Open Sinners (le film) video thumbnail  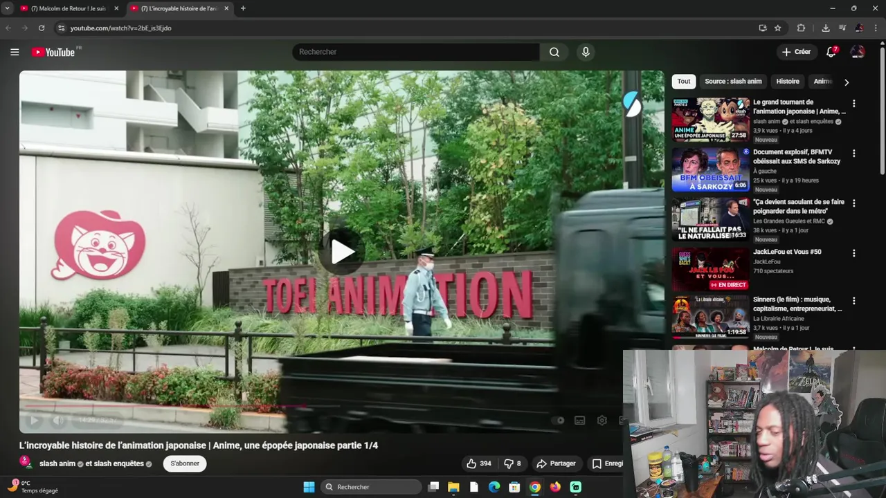pos(710,317)
